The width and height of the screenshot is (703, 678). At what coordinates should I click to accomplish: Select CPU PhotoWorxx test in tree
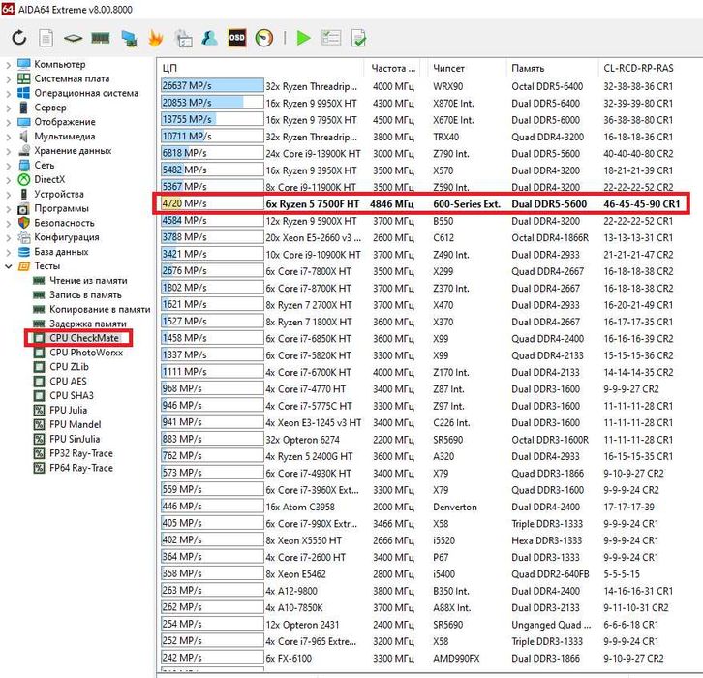(86, 353)
